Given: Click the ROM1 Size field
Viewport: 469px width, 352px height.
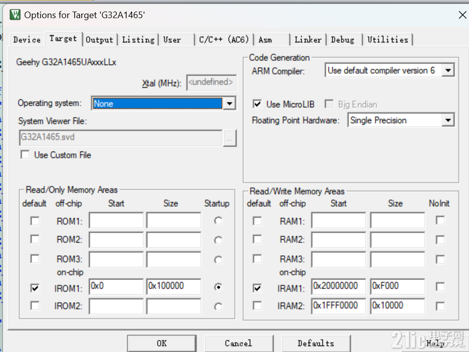Looking at the screenshot, I should coord(174,221).
